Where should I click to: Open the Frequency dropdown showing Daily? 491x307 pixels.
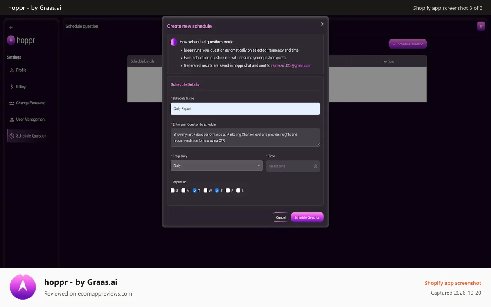pos(216,165)
